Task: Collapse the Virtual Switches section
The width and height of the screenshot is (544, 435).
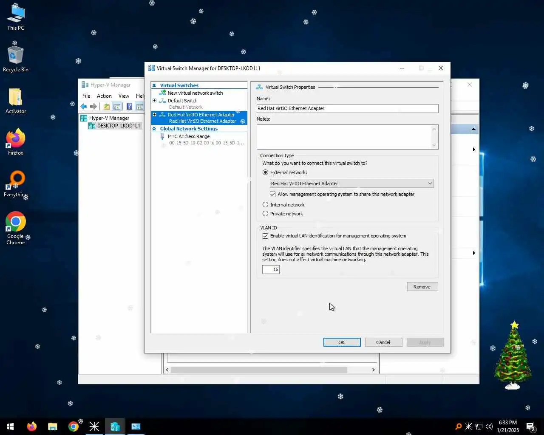Action: coord(154,85)
